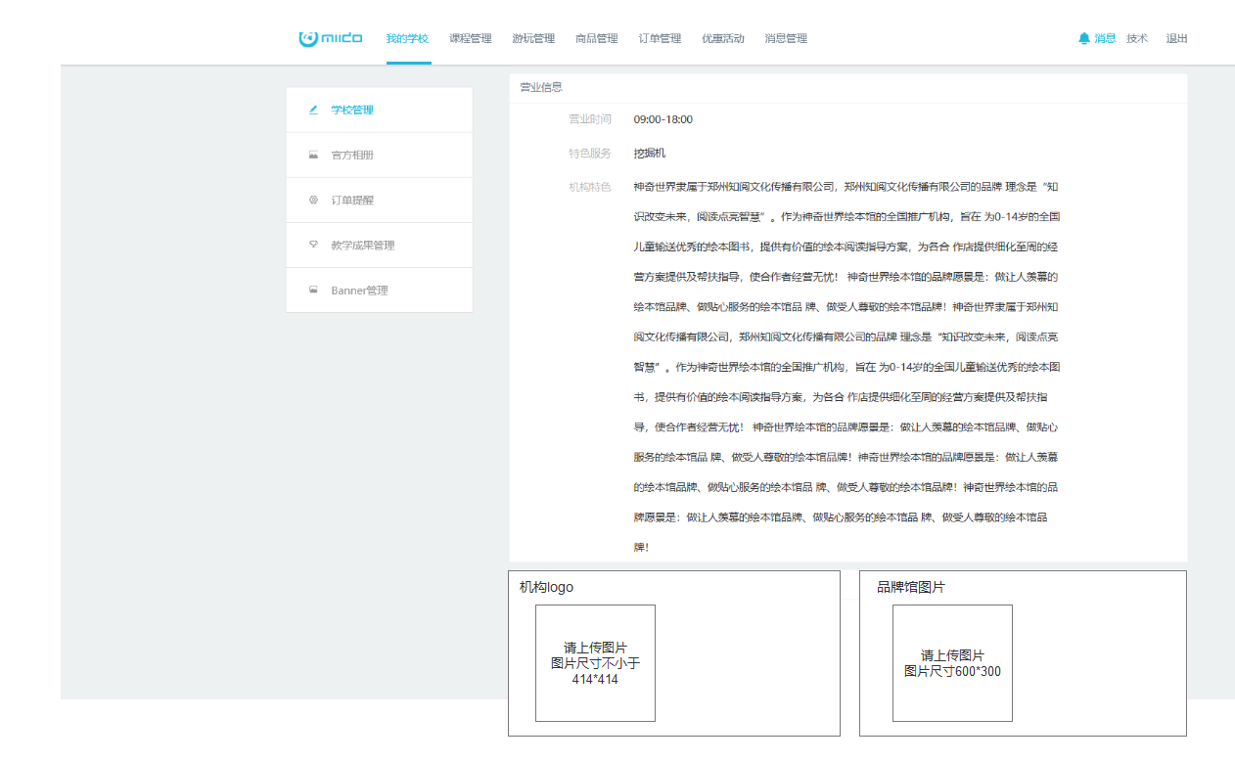The height and width of the screenshot is (762, 1235).
Task: Click the 技术 user name link
Action: pos(1137,38)
